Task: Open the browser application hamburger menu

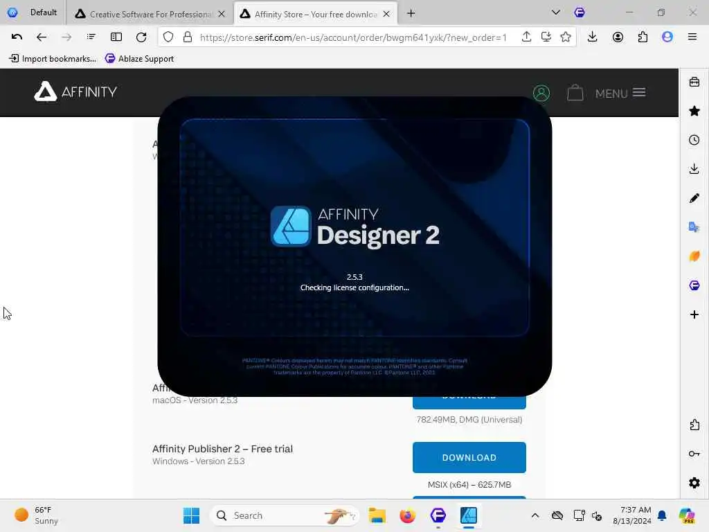Action: [692, 37]
